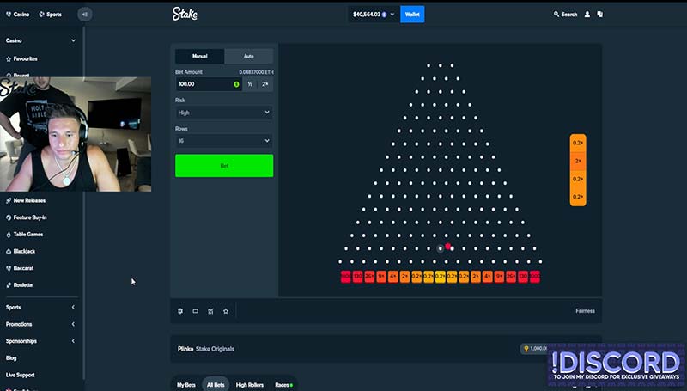Open Roulette in sidebar
Screen dimensions: 687x391
(19, 285)
